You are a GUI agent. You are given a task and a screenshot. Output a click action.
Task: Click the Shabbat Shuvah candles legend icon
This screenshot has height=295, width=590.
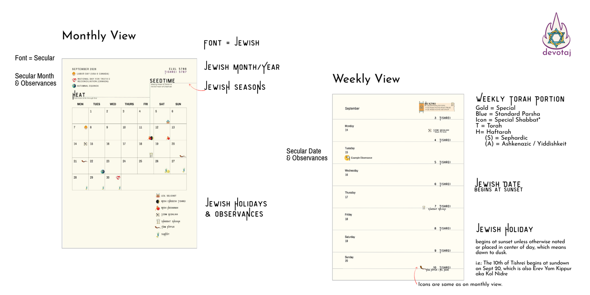[158, 221]
